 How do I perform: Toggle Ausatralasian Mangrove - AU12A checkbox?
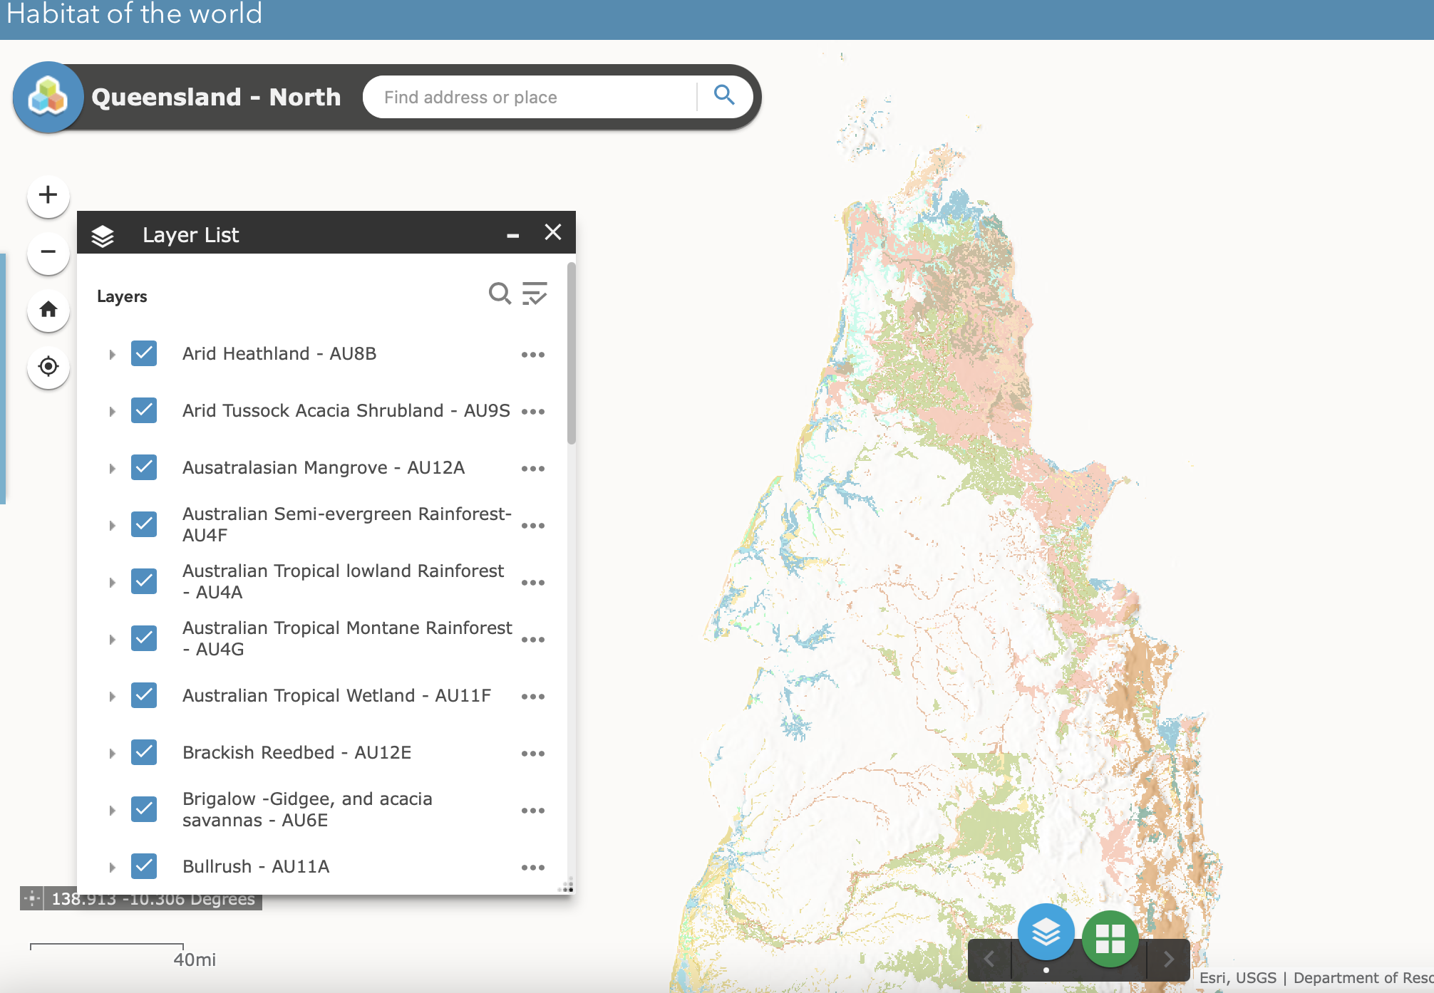[144, 467]
